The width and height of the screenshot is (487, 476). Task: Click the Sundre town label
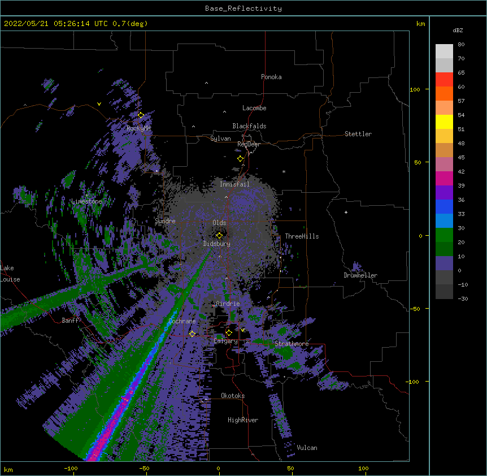pos(165,221)
